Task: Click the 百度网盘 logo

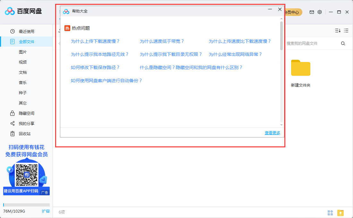Action: [x=23, y=11]
